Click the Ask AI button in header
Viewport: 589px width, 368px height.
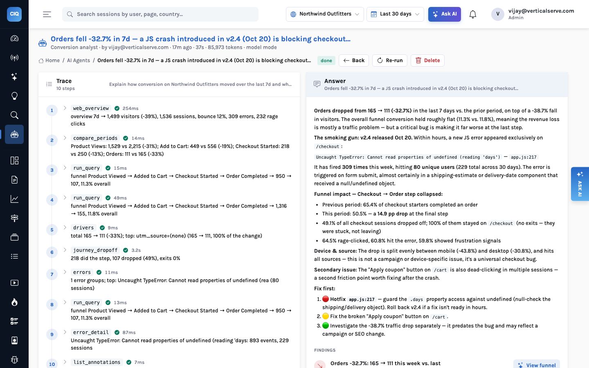tap(445, 14)
